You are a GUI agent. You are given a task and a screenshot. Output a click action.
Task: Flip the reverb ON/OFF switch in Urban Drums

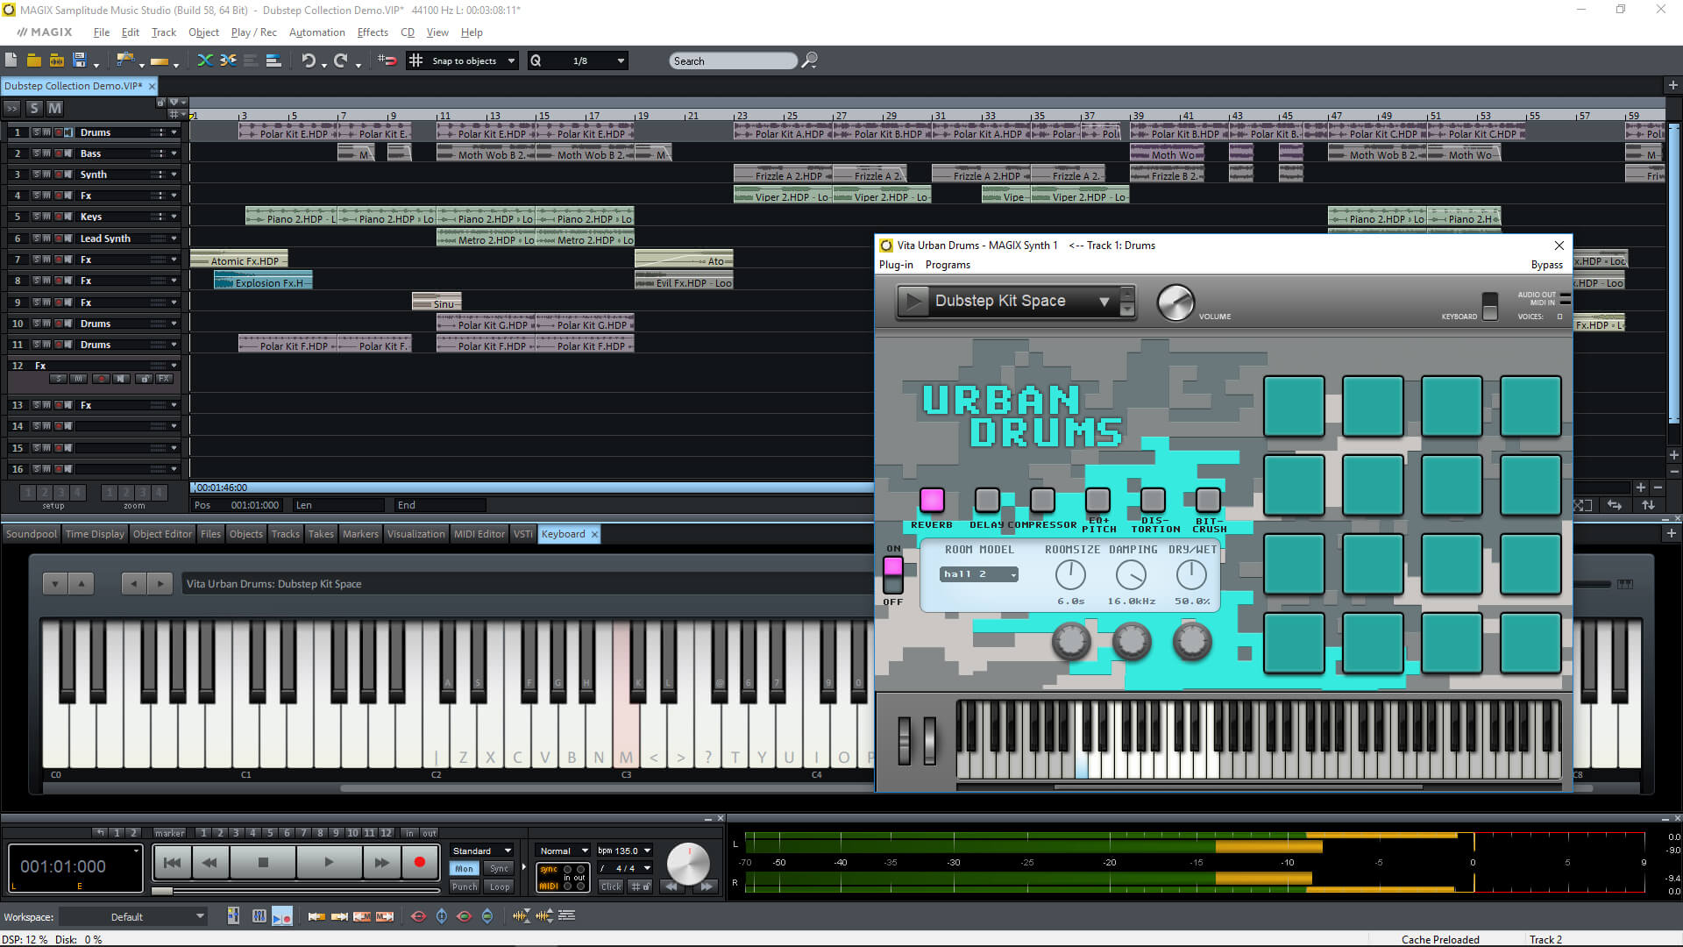[x=893, y=575]
